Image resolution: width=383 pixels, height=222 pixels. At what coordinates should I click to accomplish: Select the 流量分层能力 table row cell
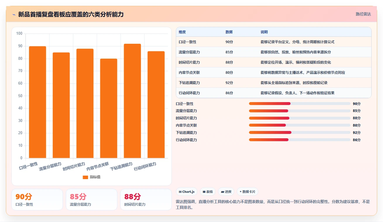coord(189,52)
